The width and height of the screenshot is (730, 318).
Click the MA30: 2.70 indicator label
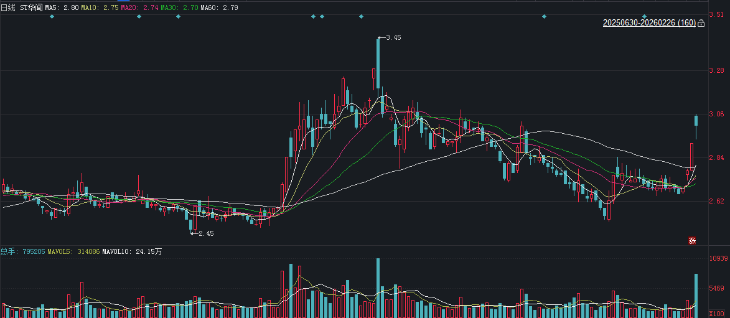179,7
